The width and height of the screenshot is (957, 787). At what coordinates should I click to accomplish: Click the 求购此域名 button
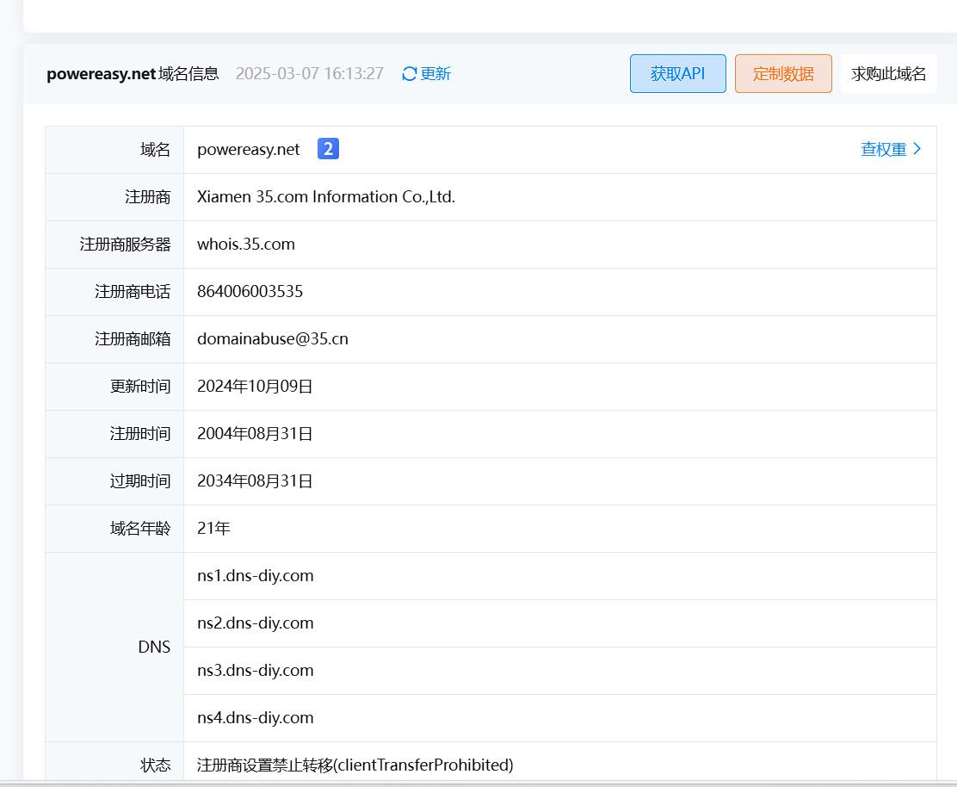click(888, 73)
